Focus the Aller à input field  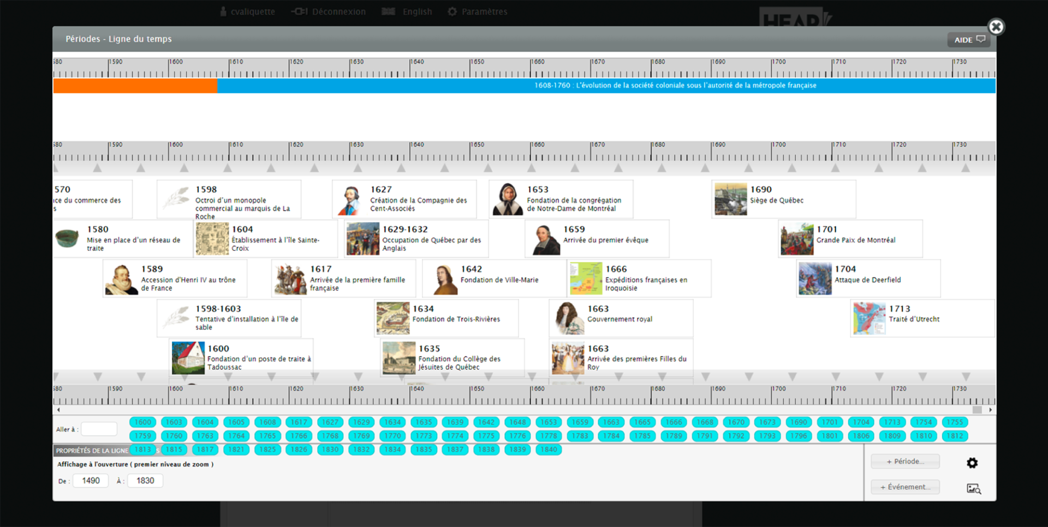pyautogui.click(x=99, y=429)
